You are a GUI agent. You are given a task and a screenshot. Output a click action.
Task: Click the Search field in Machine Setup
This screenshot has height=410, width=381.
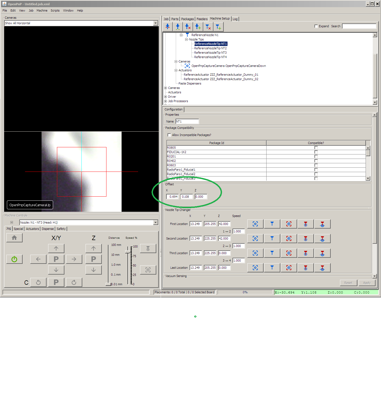point(359,26)
